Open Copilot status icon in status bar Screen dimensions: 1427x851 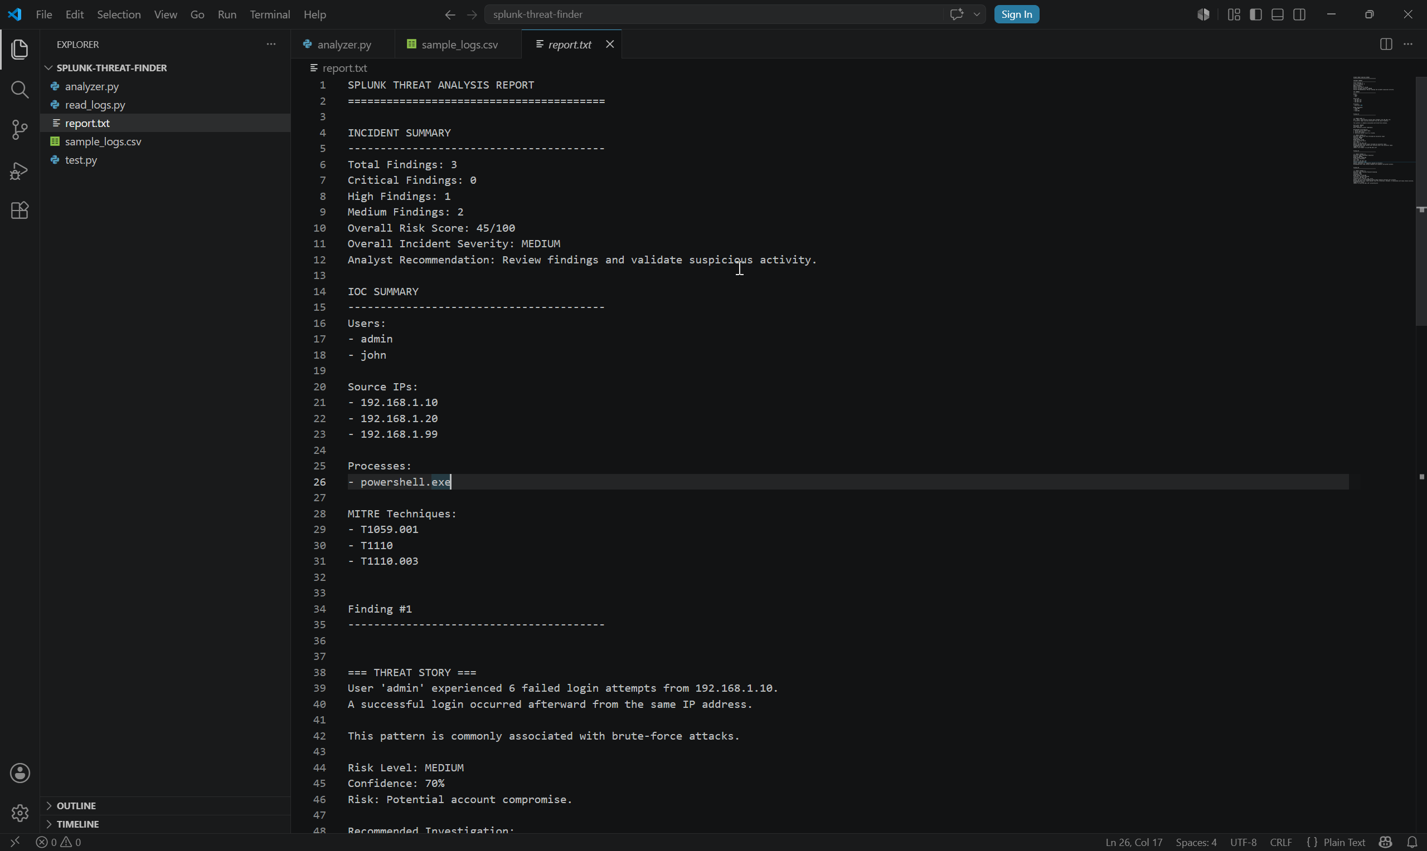coord(1385,843)
